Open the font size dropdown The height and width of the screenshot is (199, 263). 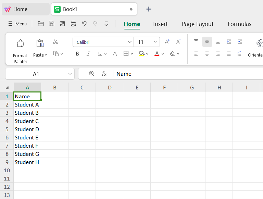[x=155, y=42]
